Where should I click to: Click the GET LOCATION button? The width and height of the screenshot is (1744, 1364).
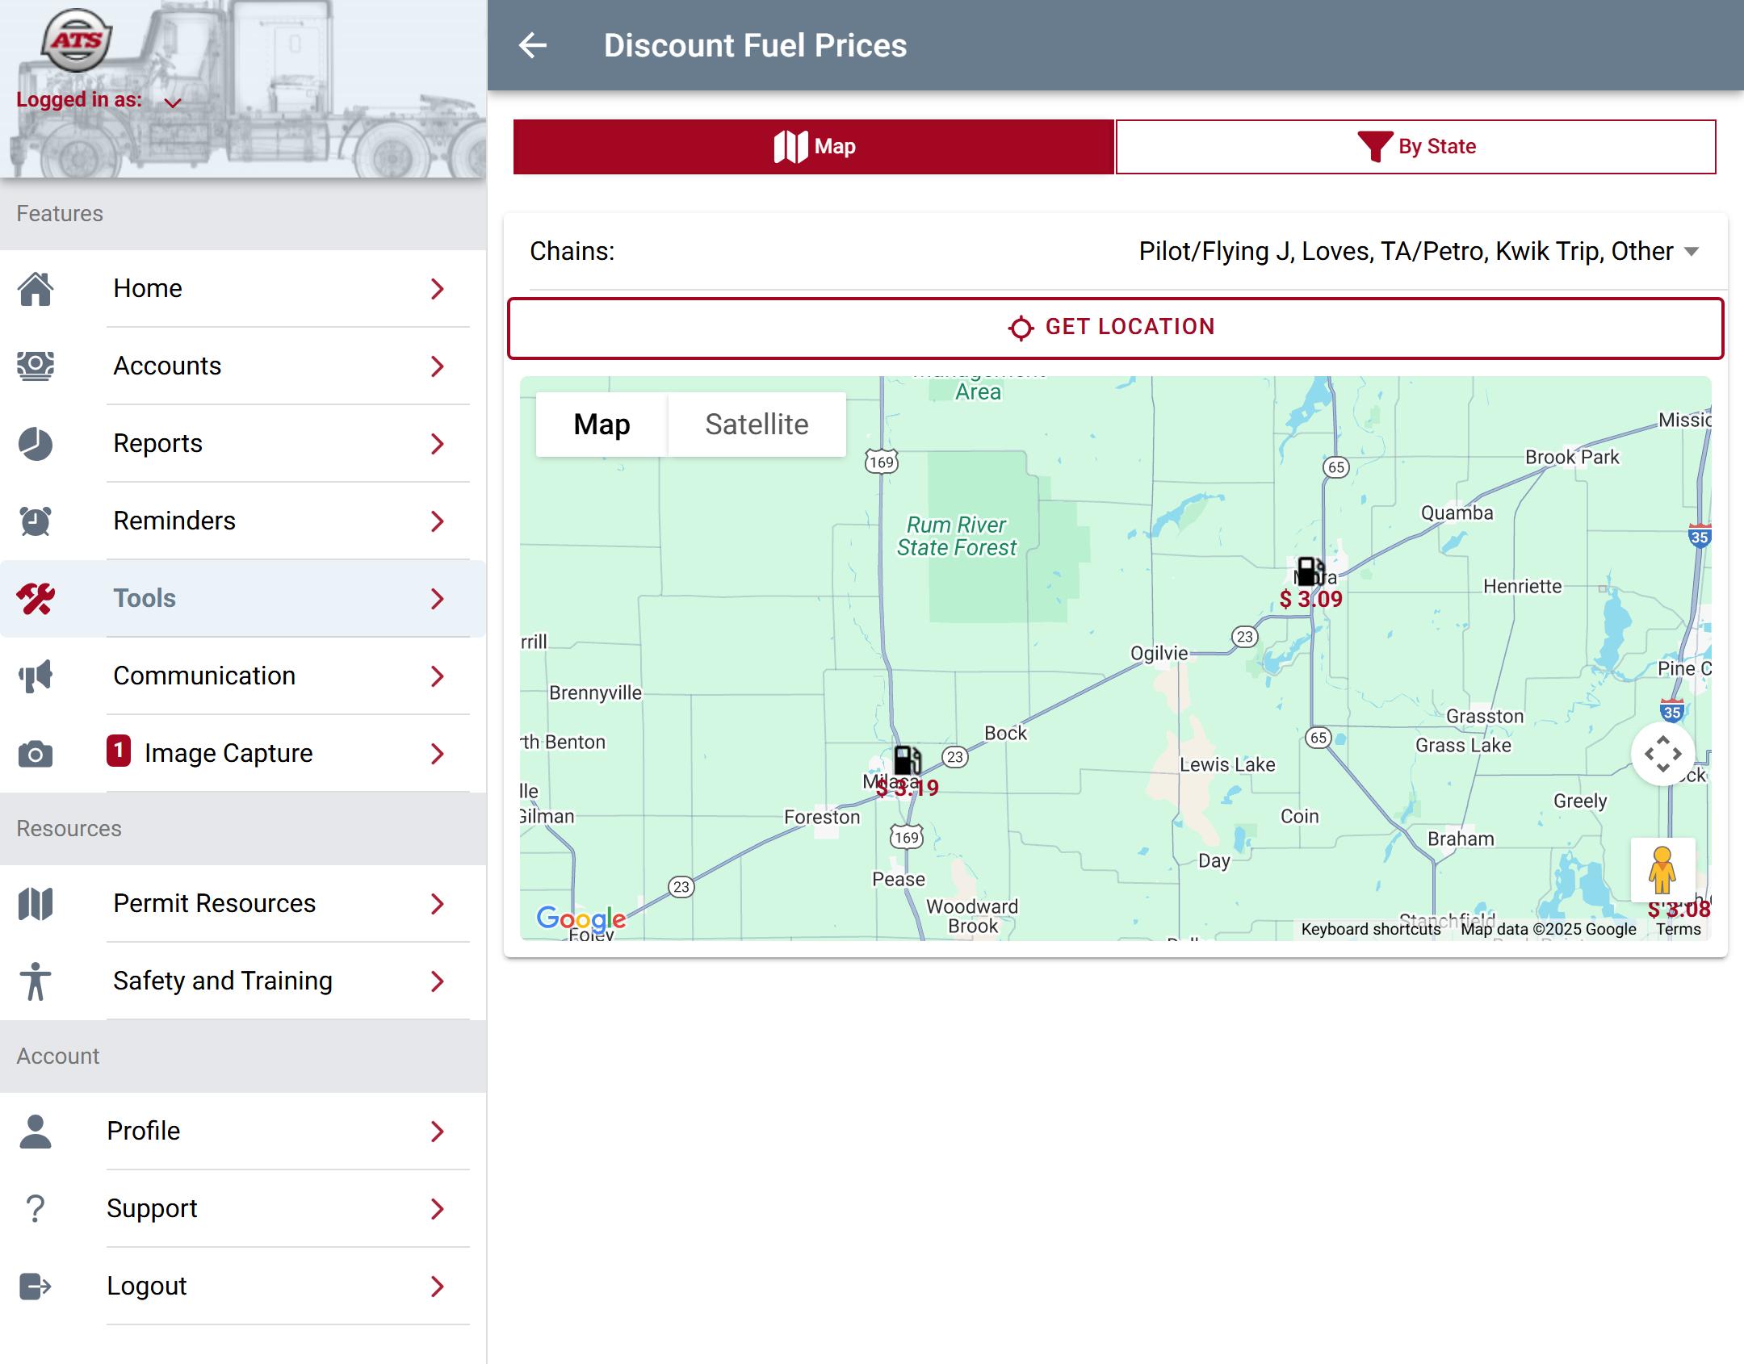[1115, 328]
